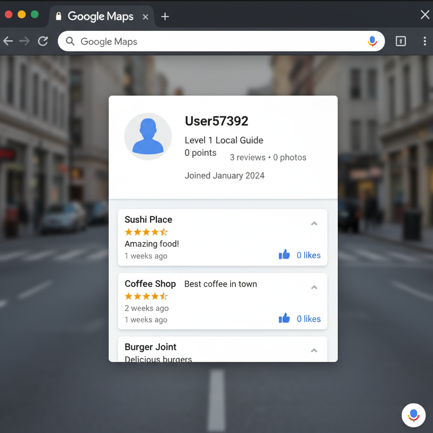
Task: Click the User57392 profile avatar
Action: 148,136
